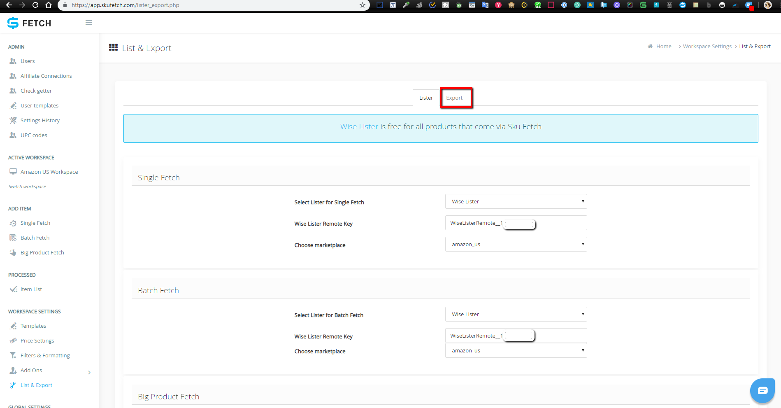
Task: Click the browser home icon
Action: [x=49, y=5]
